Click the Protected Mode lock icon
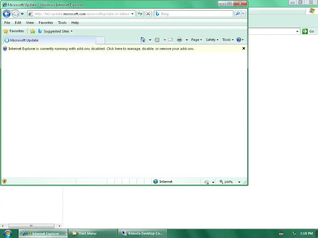Image resolution: width=318 pixels, height=238 pixels. [x=207, y=182]
